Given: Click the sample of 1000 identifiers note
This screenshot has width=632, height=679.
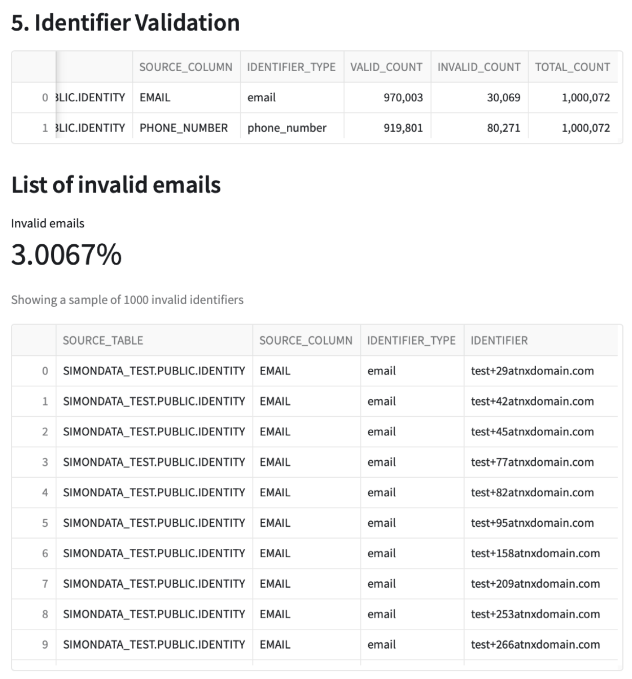Looking at the screenshot, I should [x=127, y=299].
